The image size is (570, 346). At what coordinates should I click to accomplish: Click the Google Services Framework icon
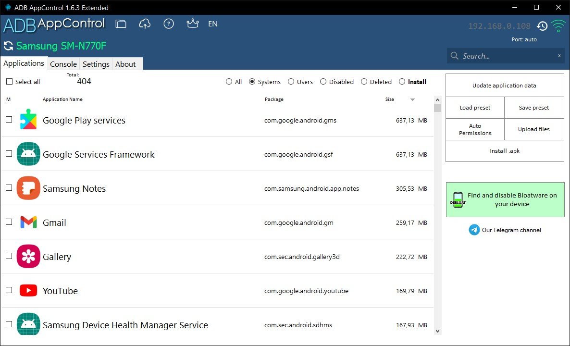point(28,154)
